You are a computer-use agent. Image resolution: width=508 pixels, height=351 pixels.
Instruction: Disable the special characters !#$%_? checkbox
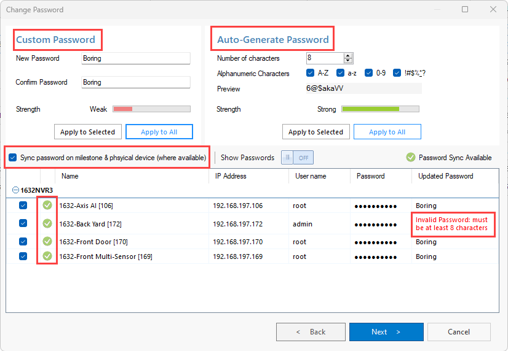[397, 73]
